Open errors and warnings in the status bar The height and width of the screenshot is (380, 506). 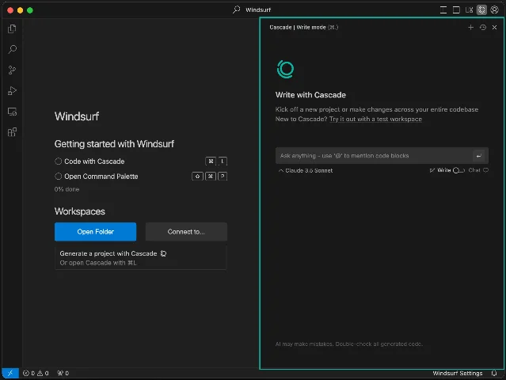click(36, 373)
